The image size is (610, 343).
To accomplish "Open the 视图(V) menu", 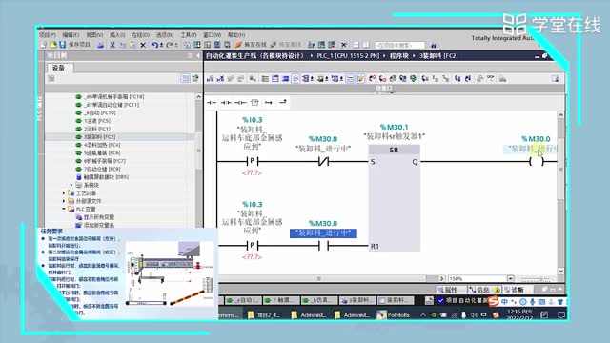I will 94,35.
